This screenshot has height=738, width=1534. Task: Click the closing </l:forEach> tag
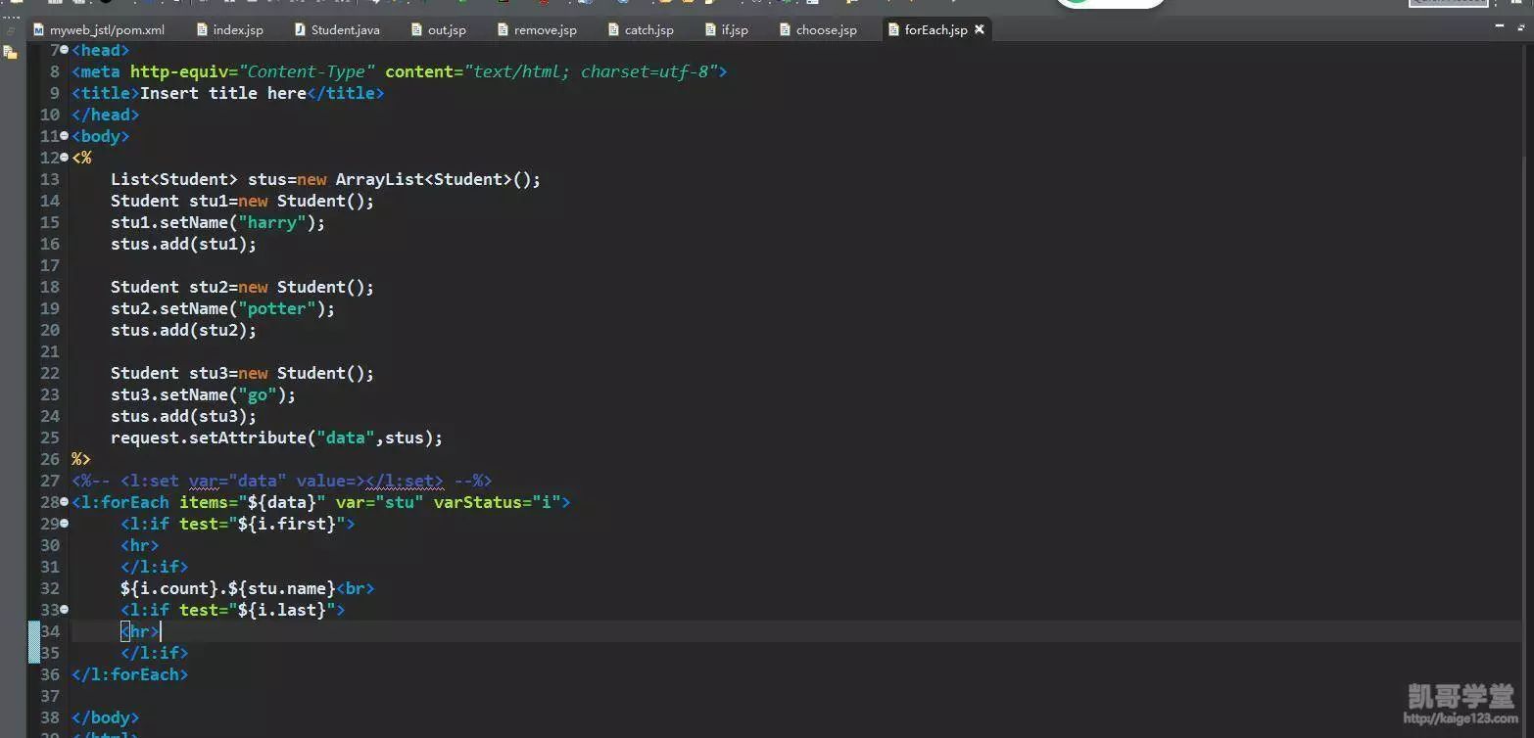click(130, 674)
